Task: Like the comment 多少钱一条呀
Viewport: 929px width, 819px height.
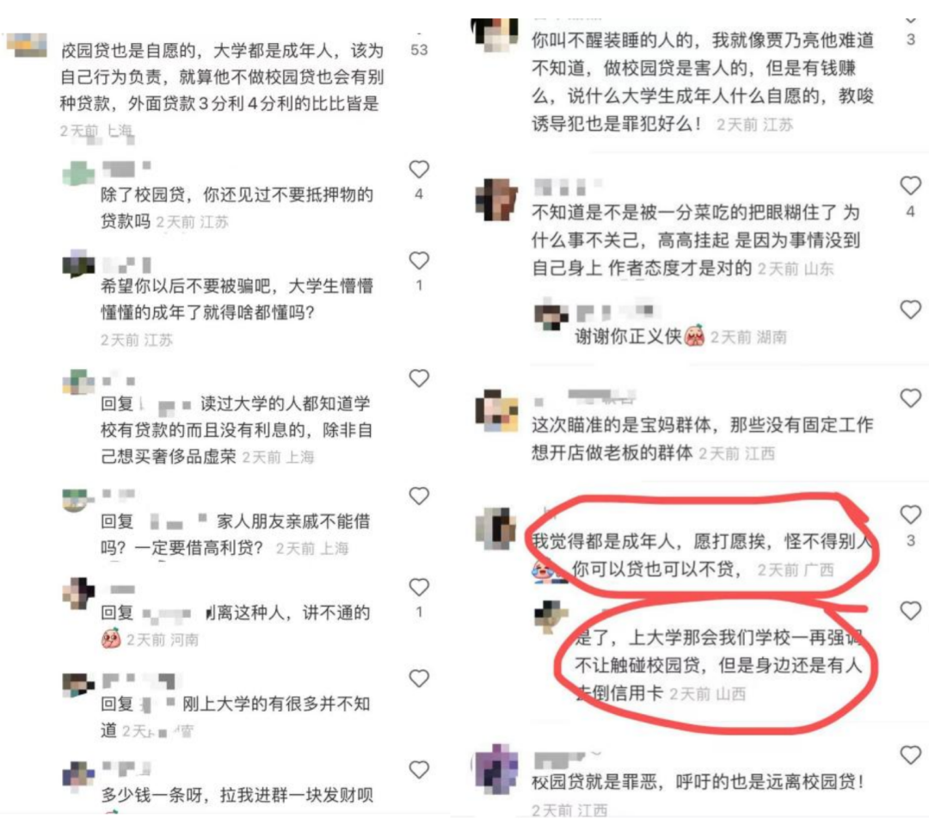Action: pyautogui.click(x=419, y=769)
